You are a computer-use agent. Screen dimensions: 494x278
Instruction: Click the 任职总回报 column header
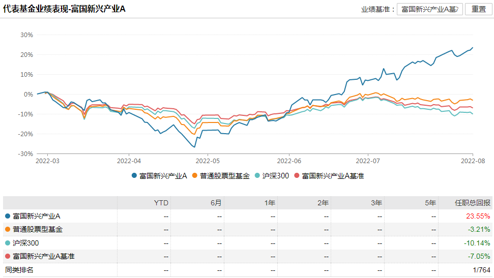[x=473, y=203]
